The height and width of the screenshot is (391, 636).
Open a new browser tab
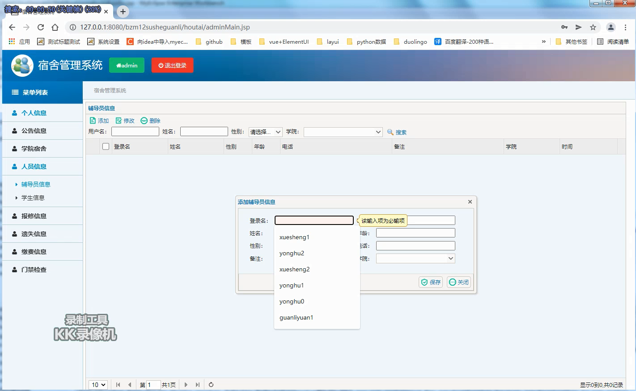123,12
